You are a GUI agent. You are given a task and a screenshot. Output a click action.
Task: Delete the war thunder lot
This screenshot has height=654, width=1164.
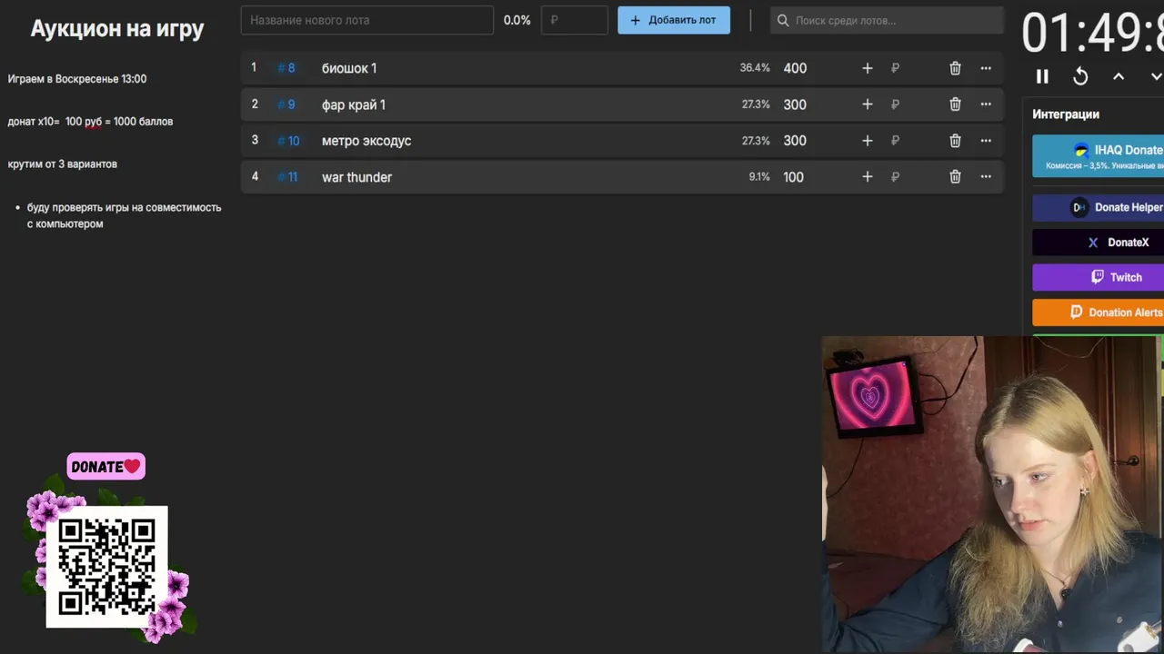pyautogui.click(x=955, y=177)
